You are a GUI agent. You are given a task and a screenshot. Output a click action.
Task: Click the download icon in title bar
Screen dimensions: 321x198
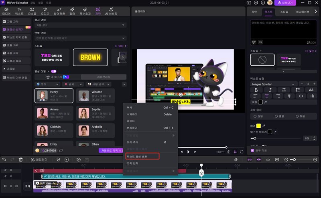[263, 3]
